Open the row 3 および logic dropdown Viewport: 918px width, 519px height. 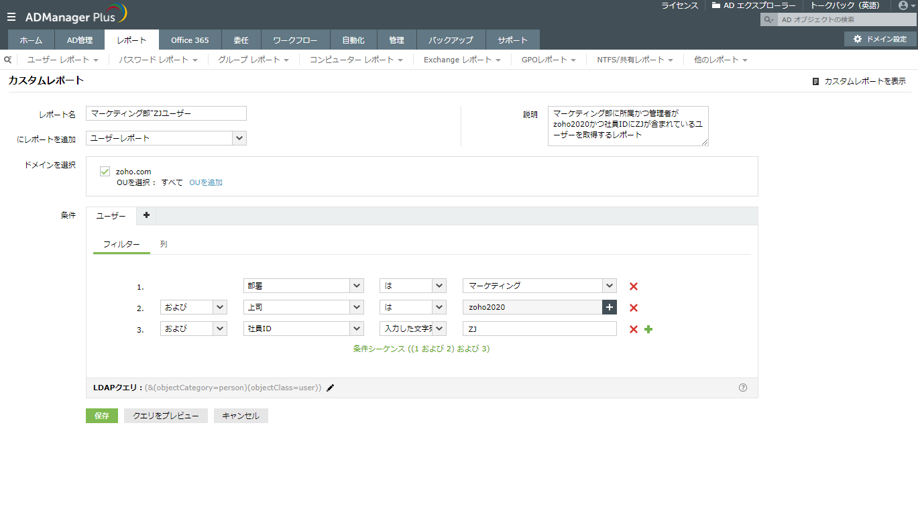(x=194, y=329)
